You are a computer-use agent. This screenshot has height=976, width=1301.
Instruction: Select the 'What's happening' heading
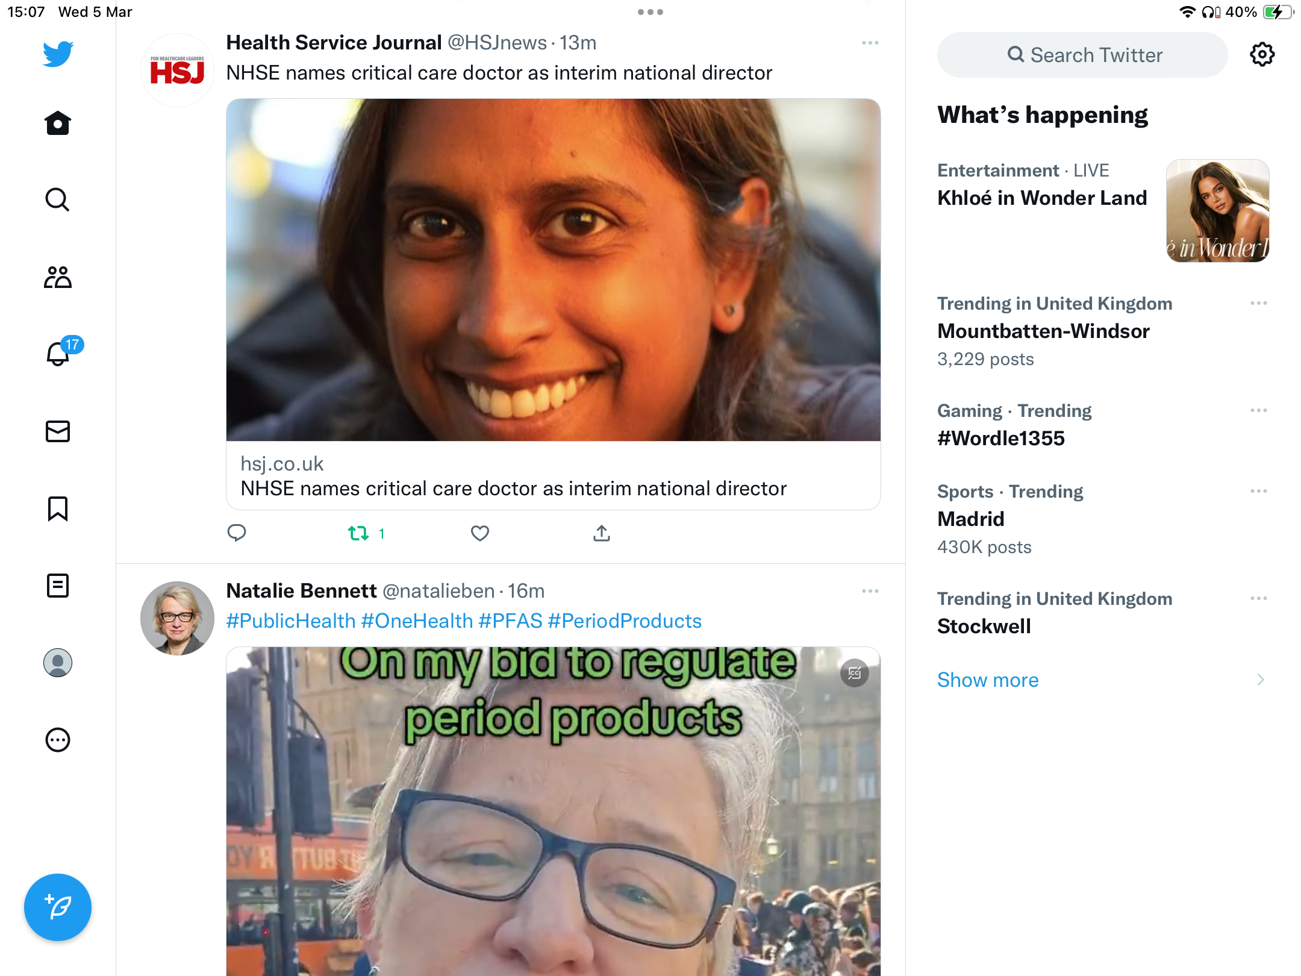[x=1043, y=114]
